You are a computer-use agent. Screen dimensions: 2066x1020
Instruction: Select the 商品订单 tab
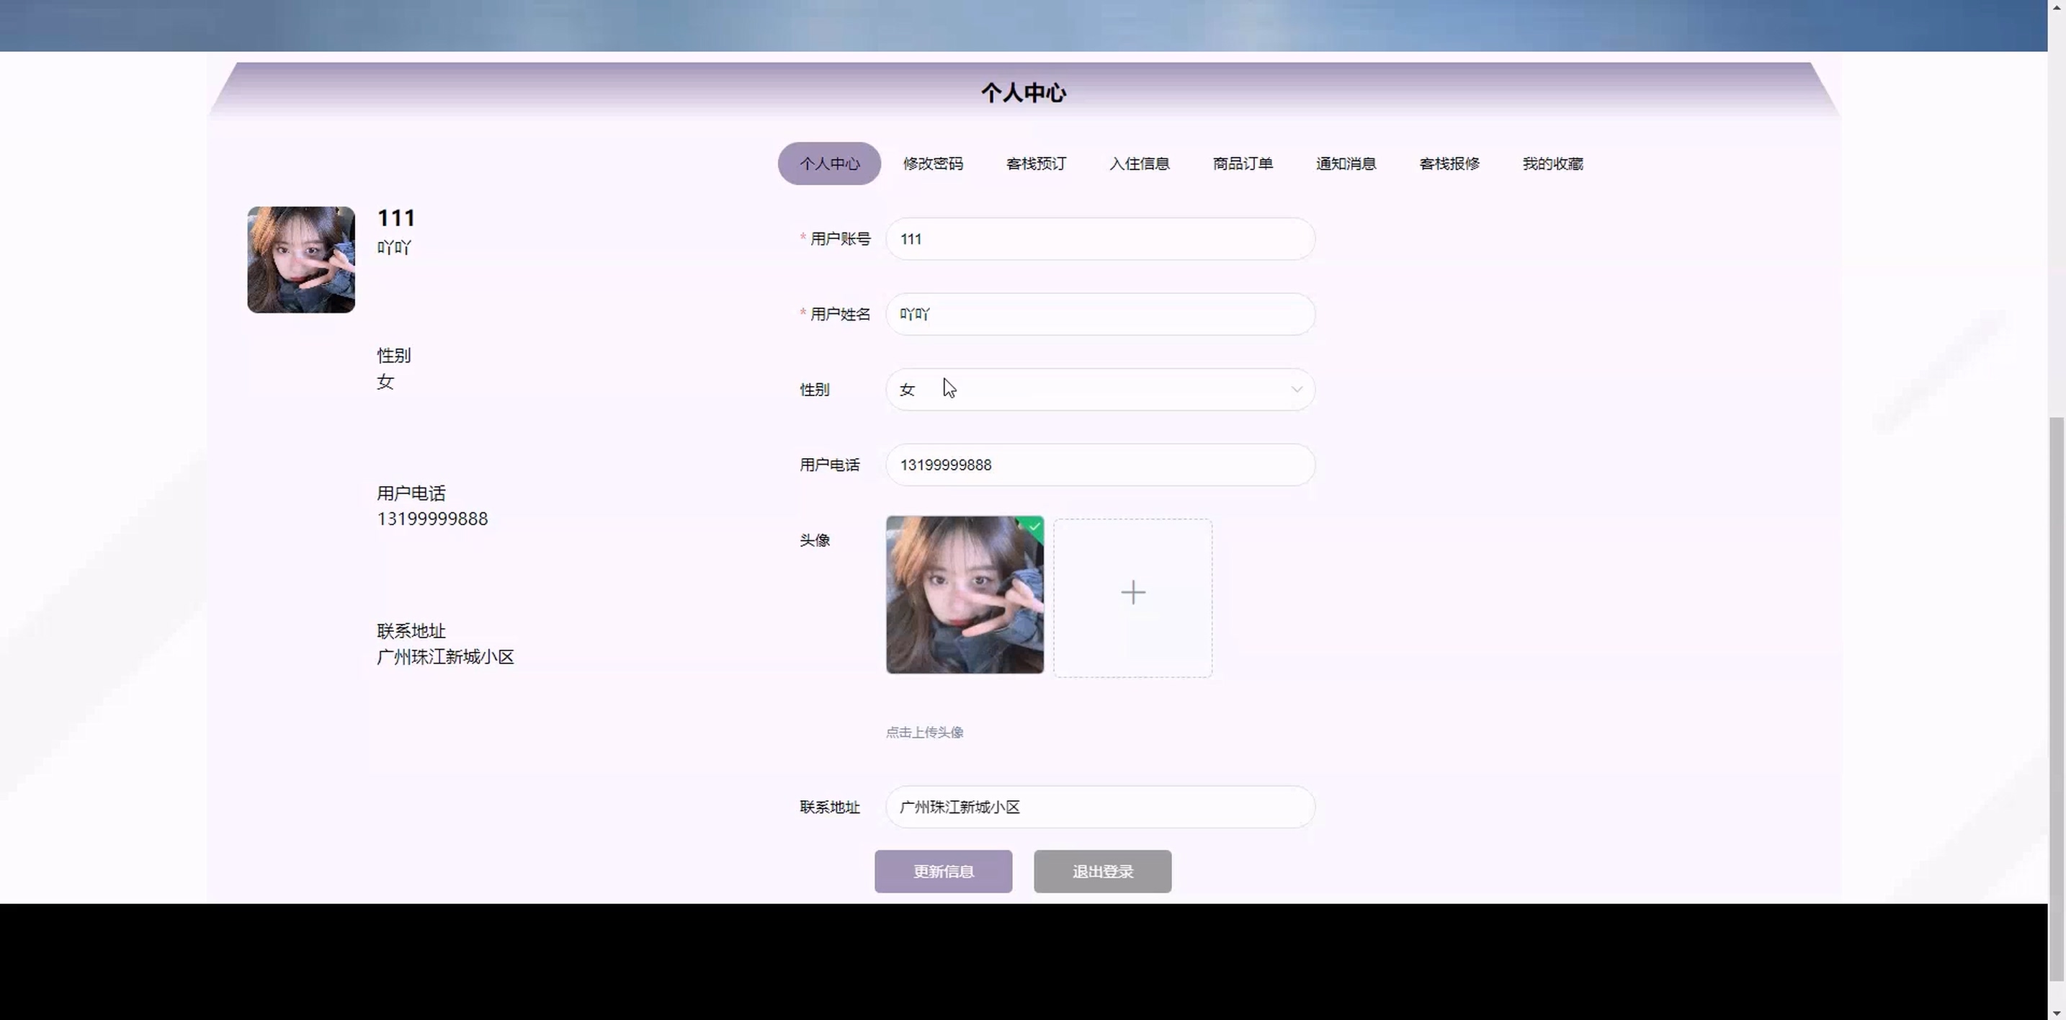[x=1243, y=164]
